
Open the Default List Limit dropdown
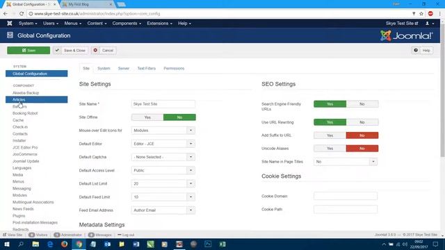pyautogui.click(x=163, y=183)
